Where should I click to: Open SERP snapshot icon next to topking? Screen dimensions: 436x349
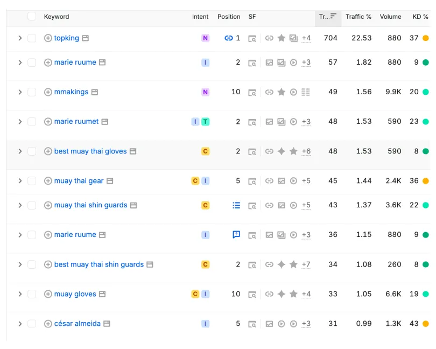click(x=86, y=38)
